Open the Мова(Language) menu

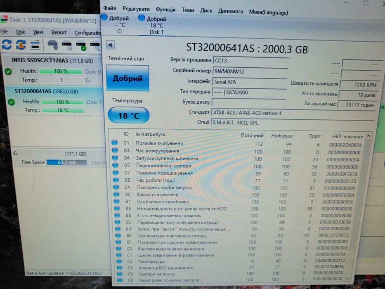click(269, 12)
